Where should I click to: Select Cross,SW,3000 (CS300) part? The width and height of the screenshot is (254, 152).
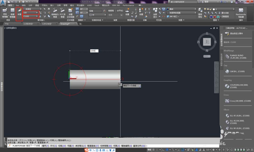238,101
